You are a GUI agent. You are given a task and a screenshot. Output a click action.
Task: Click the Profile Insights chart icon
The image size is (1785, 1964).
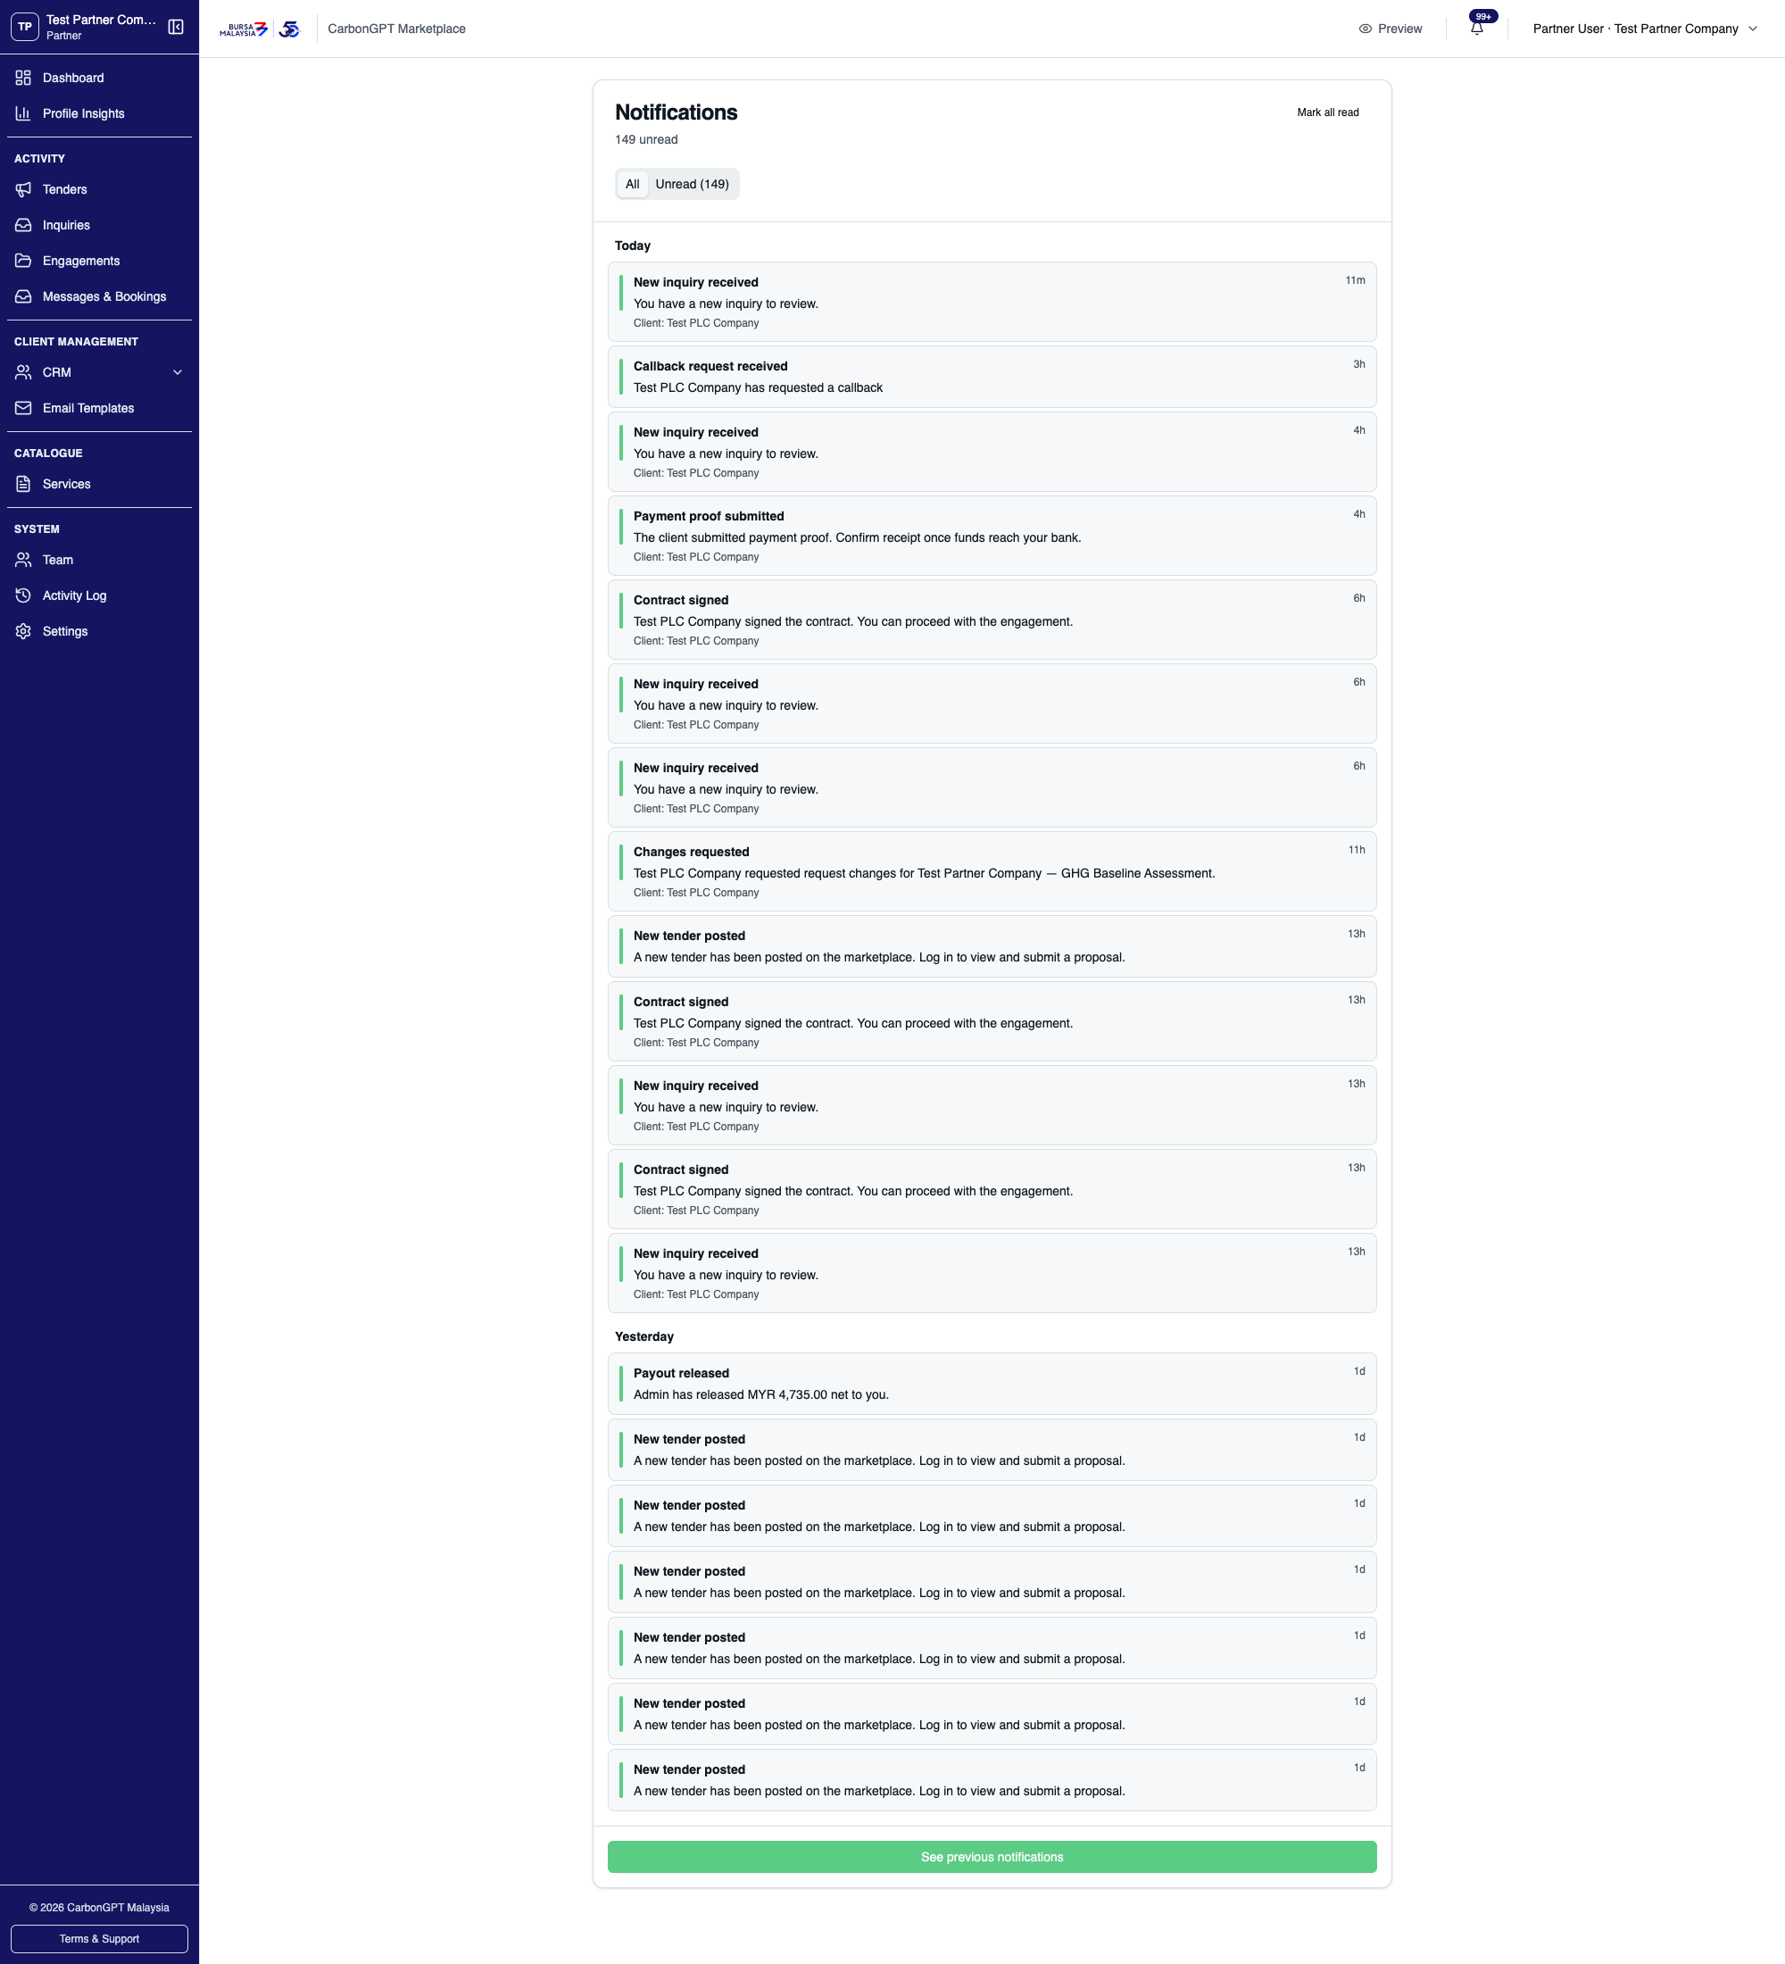pyautogui.click(x=23, y=113)
